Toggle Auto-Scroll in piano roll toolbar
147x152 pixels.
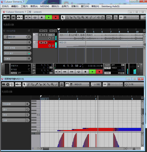click(x=17, y=84)
